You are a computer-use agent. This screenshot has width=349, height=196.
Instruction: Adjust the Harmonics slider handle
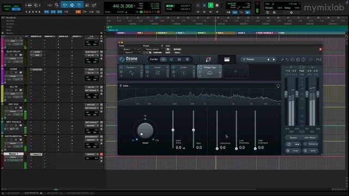coord(217,149)
